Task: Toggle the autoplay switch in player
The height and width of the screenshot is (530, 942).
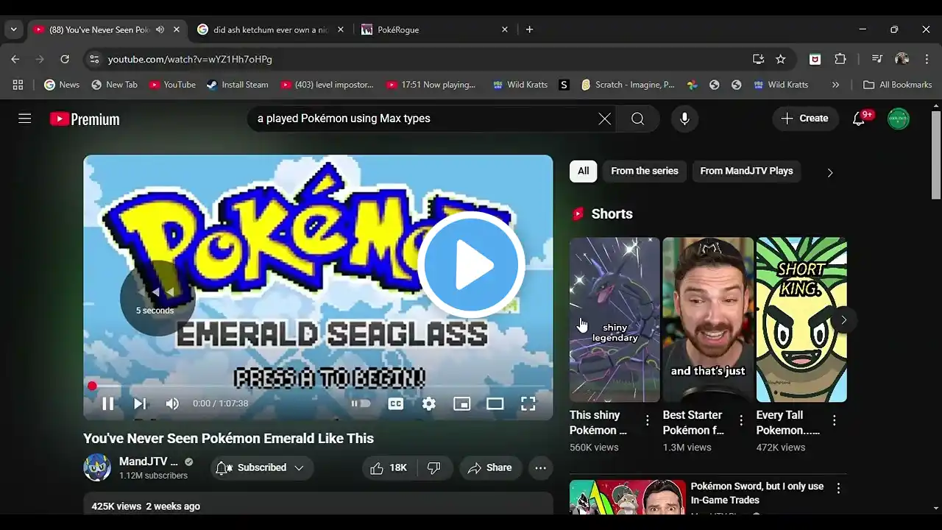Action: pyautogui.click(x=361, y=403)
